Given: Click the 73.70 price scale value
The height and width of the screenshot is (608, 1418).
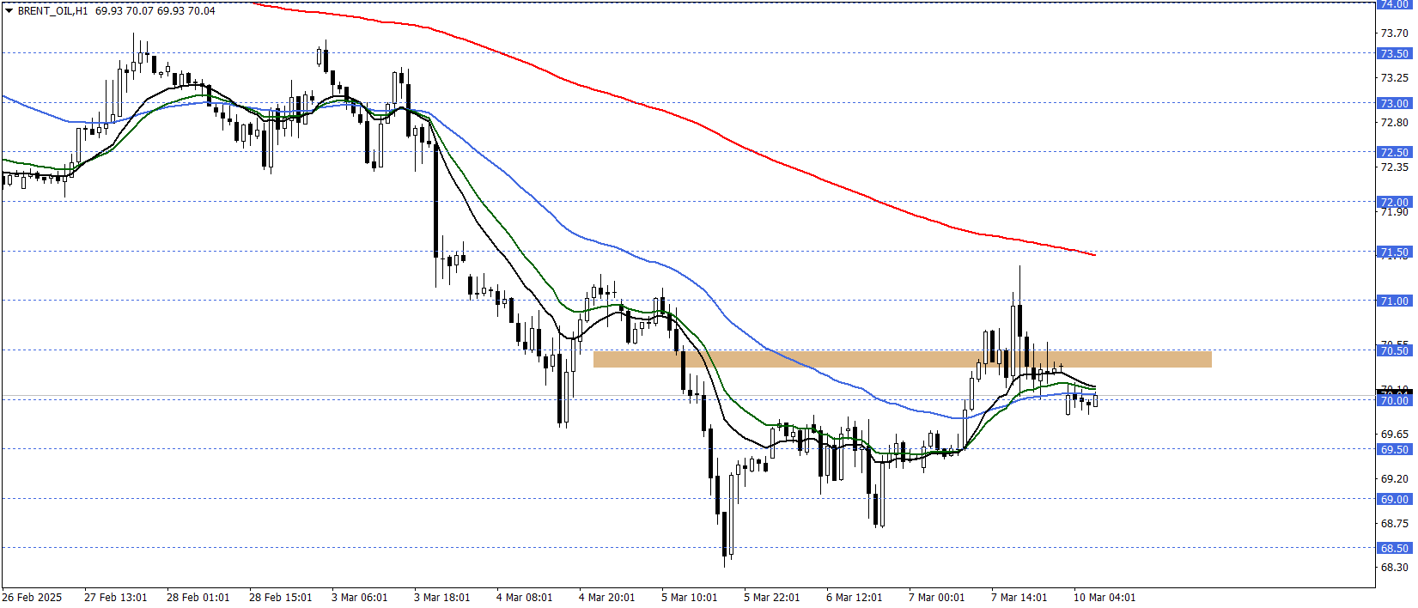Looking at the screenshot, I should 1394,33.
